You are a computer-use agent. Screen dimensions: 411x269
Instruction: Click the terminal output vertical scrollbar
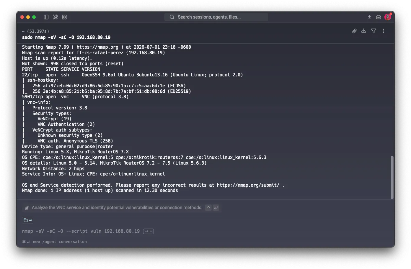[x=392, y=177]
